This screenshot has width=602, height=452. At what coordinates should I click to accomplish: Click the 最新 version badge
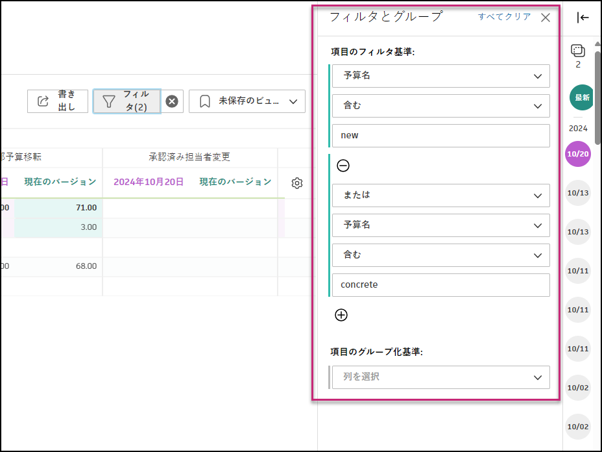[x=580, y=97]
